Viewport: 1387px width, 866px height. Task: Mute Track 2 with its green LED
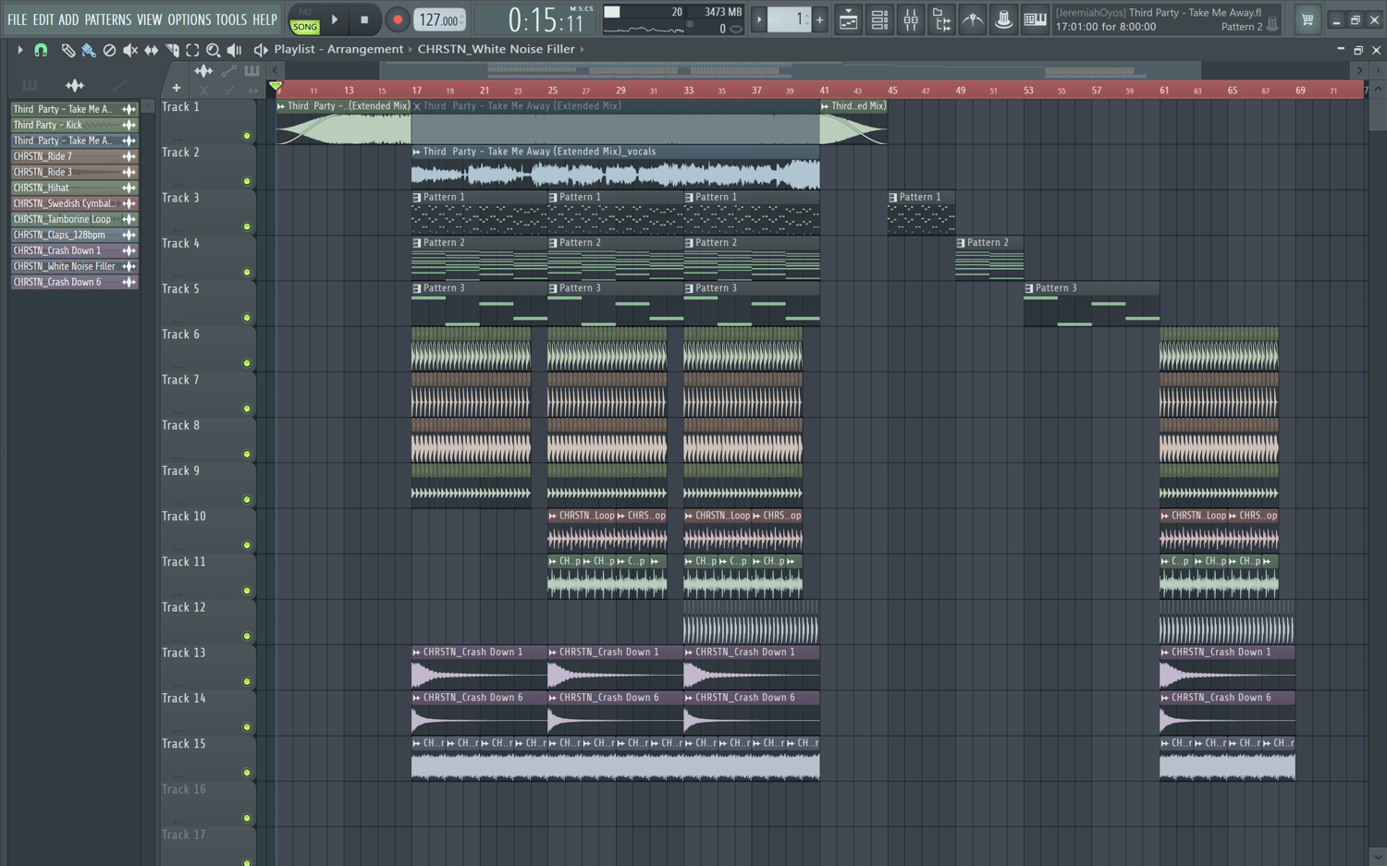pos(247,181)
